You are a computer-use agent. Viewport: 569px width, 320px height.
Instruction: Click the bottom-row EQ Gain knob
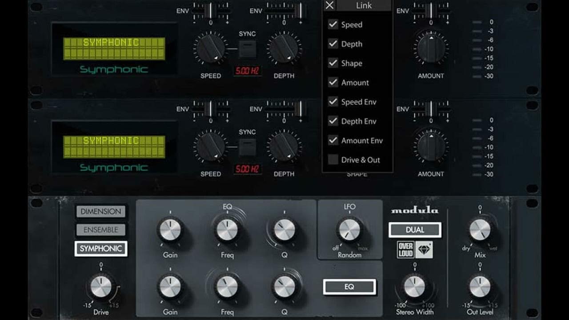coord(170,287)
